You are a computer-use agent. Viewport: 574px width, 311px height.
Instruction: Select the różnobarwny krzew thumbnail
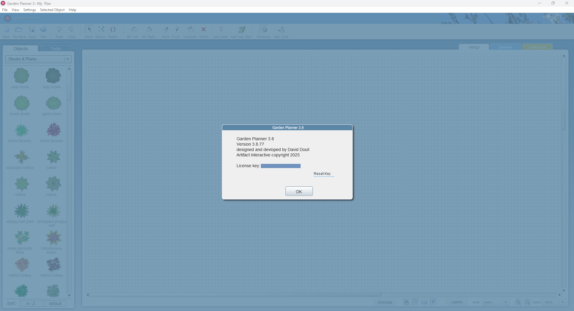click(54, 238)
